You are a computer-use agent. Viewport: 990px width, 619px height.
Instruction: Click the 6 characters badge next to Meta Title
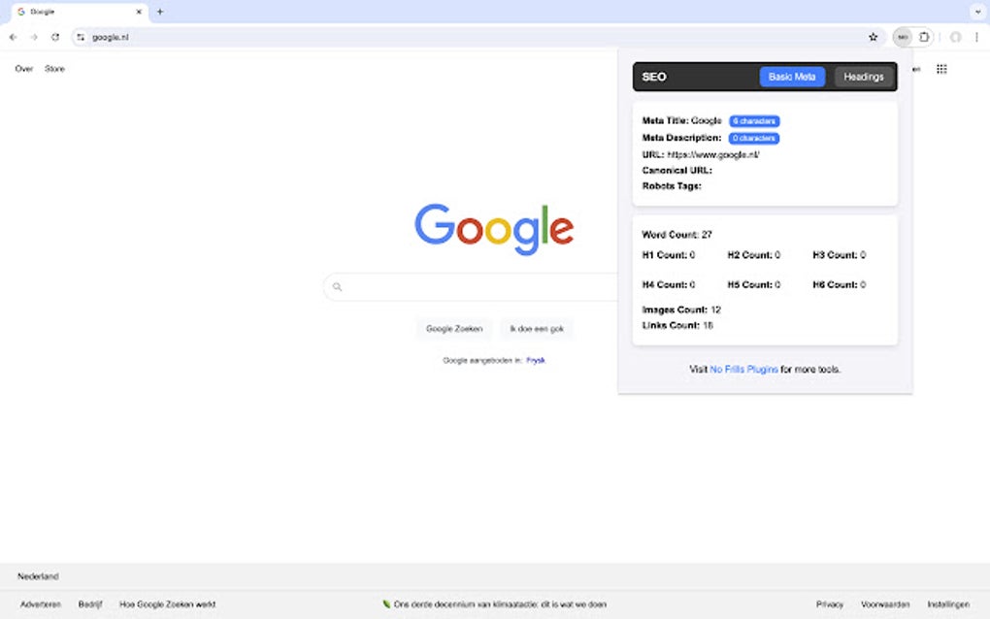click(x=754, y=120)
